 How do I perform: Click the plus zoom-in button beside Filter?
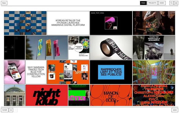tap(11, 110)
